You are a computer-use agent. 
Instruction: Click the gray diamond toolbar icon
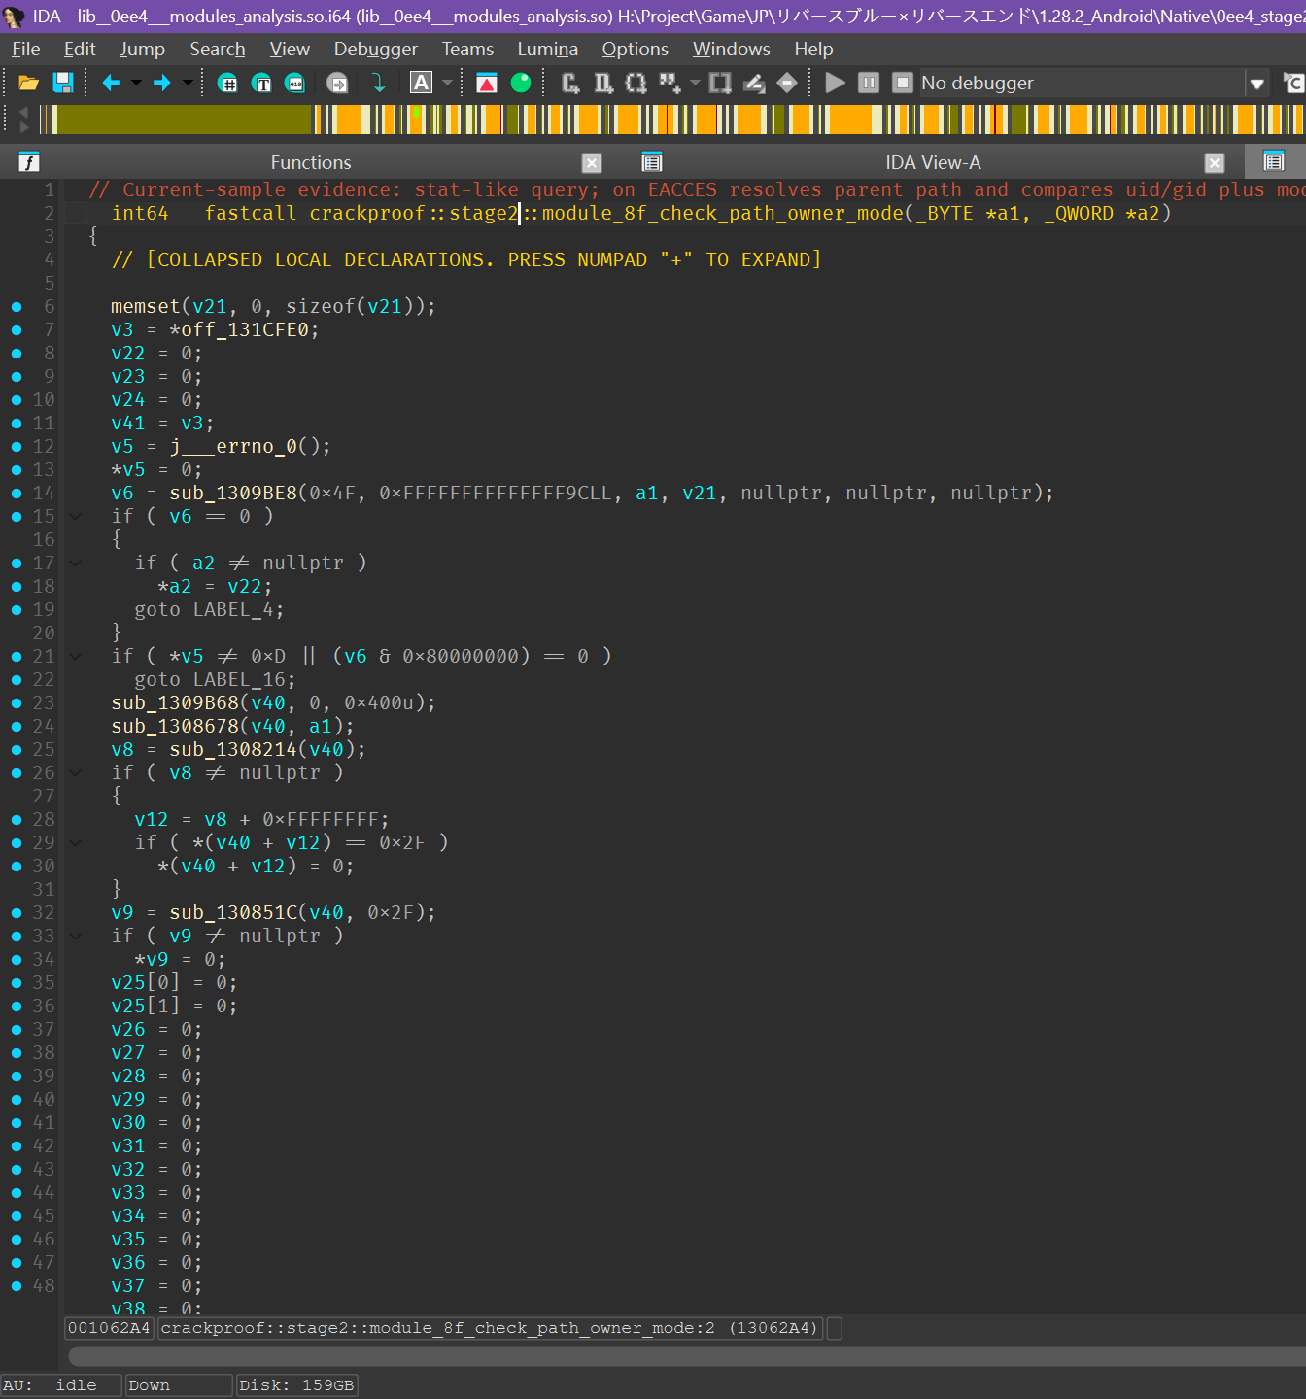pos(787,84)
